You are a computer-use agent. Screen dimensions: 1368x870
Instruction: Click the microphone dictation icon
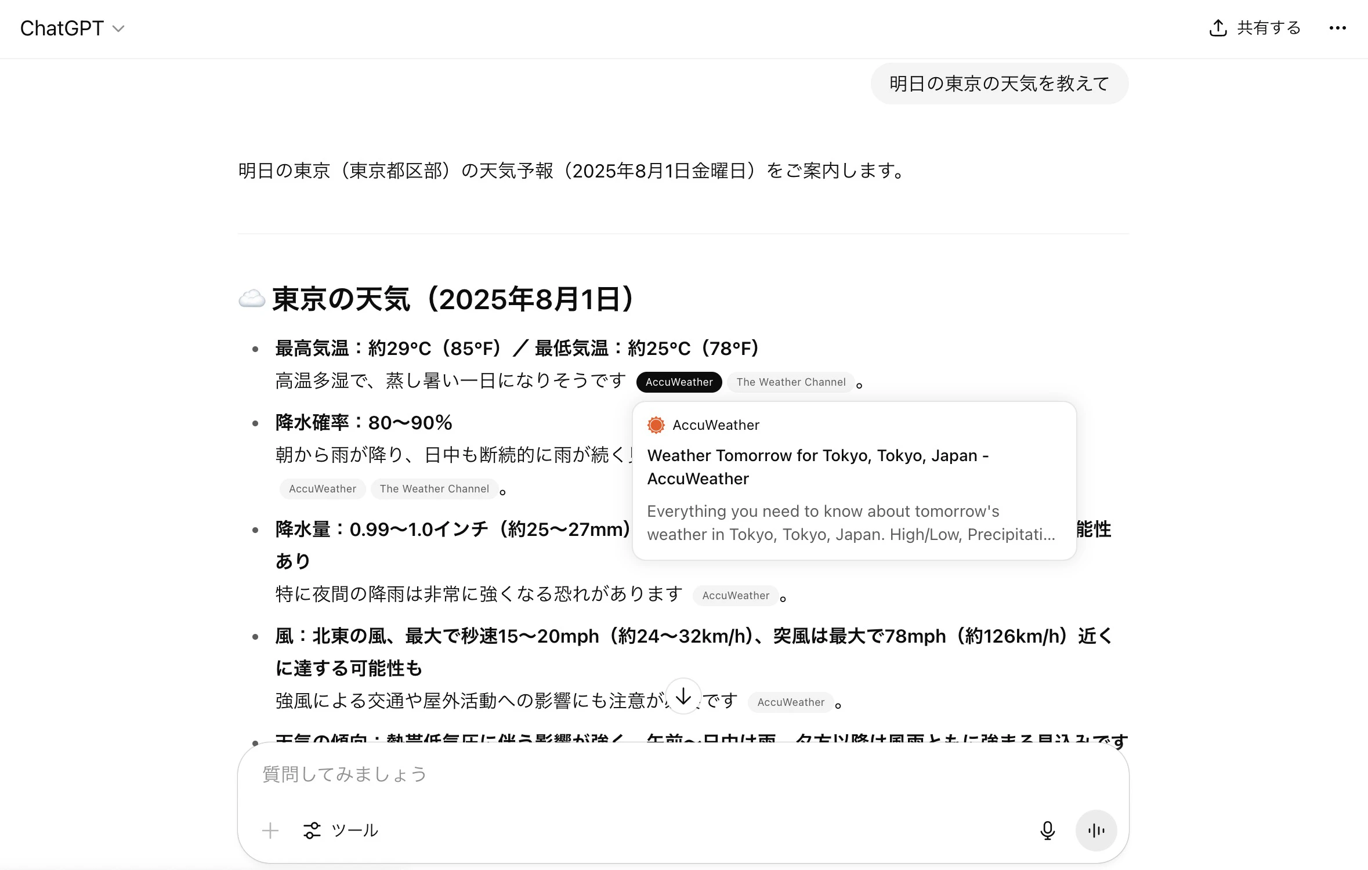coord(1047,831)
